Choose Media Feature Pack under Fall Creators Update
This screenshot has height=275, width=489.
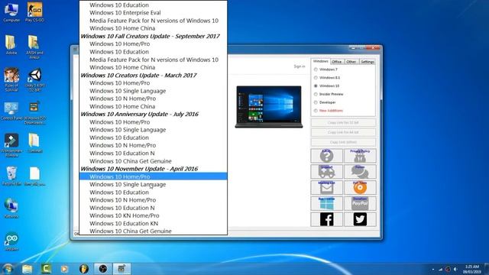click(x=153, y=60)
